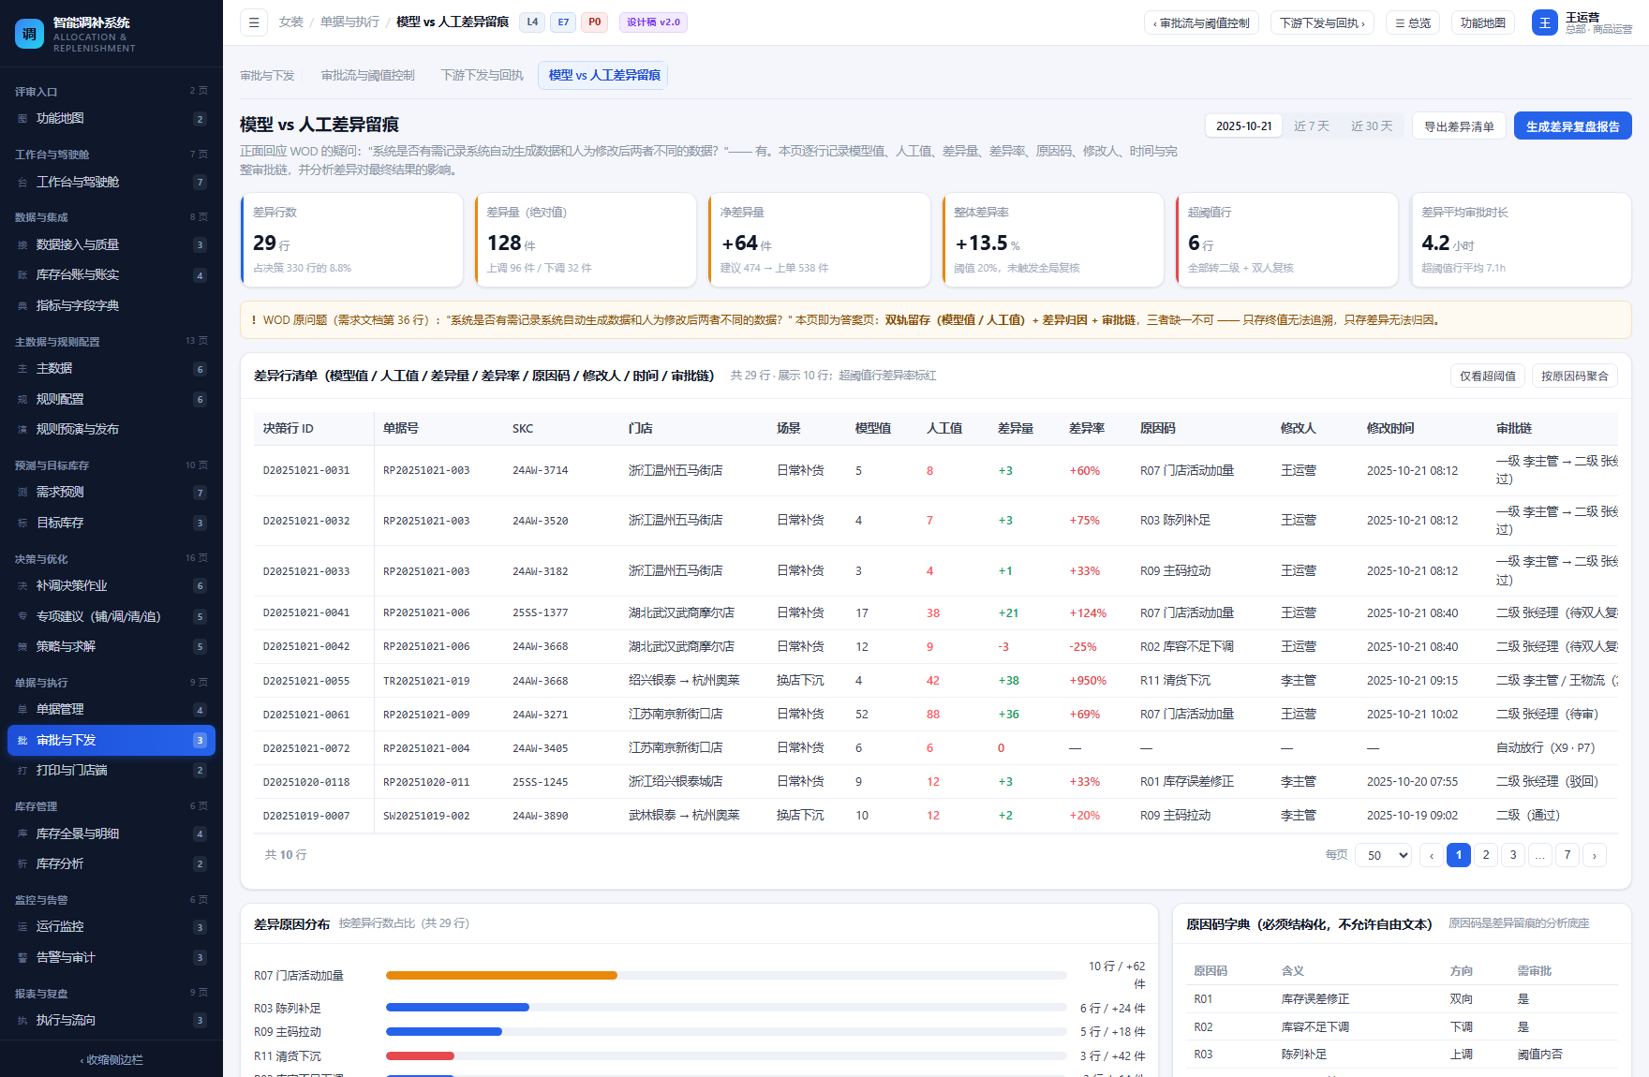Click the icon beside 指标与字段字典

pos(22,306)
